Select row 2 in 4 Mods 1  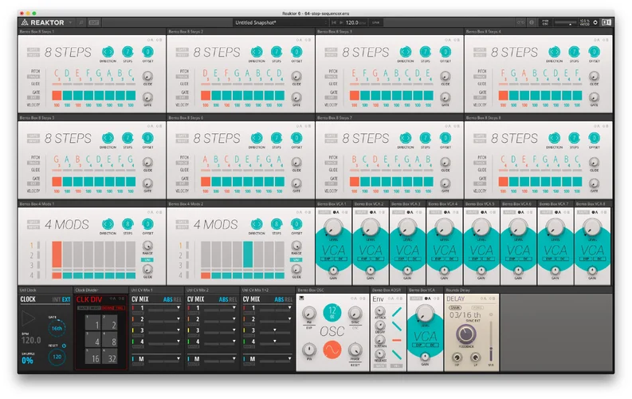[x=32, y=255]
